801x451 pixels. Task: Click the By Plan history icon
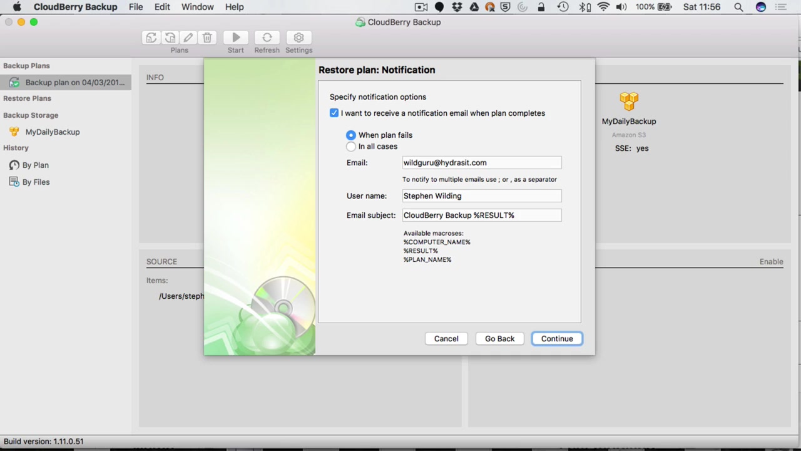14,165
